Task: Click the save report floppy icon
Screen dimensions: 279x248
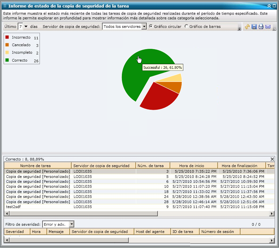Action: tap(254, 27)
